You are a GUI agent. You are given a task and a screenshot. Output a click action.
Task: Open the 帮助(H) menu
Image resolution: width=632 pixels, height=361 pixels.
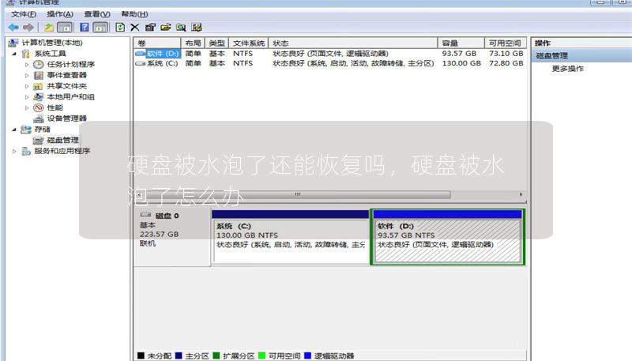tap(134, 14)
